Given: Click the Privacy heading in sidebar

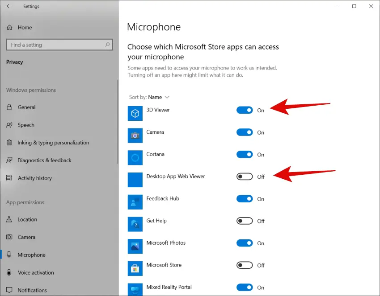Looking at the screenshot, I should coord(15,62).
